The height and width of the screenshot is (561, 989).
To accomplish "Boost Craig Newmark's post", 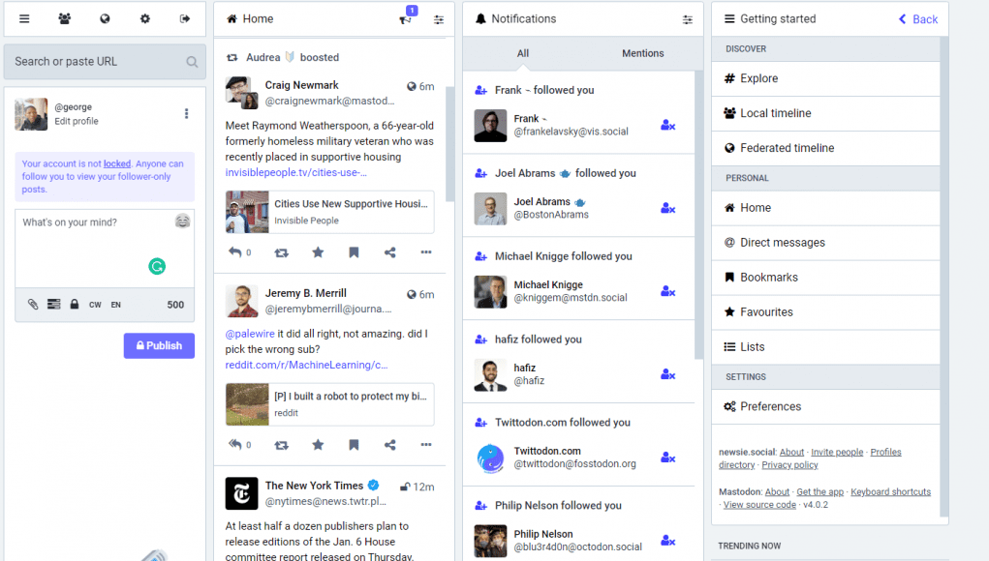I will click(281, 252).
